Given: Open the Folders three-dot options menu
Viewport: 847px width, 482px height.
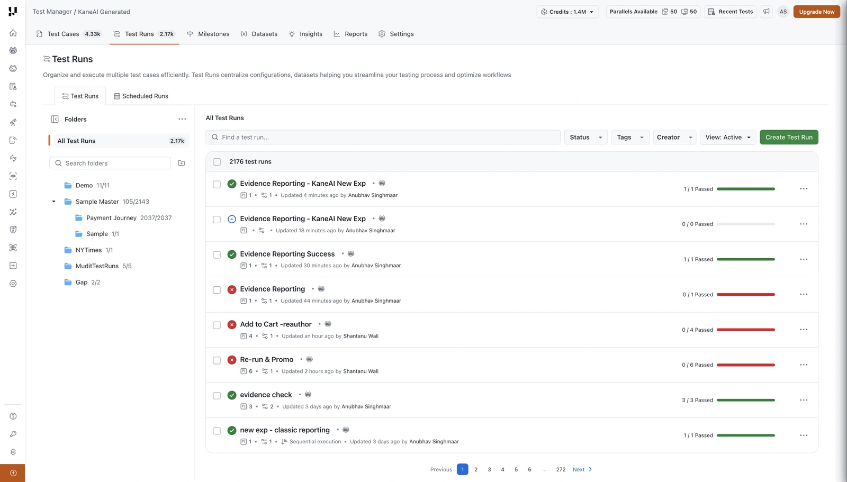Looking at the screenshot, I should pos(182,119).
